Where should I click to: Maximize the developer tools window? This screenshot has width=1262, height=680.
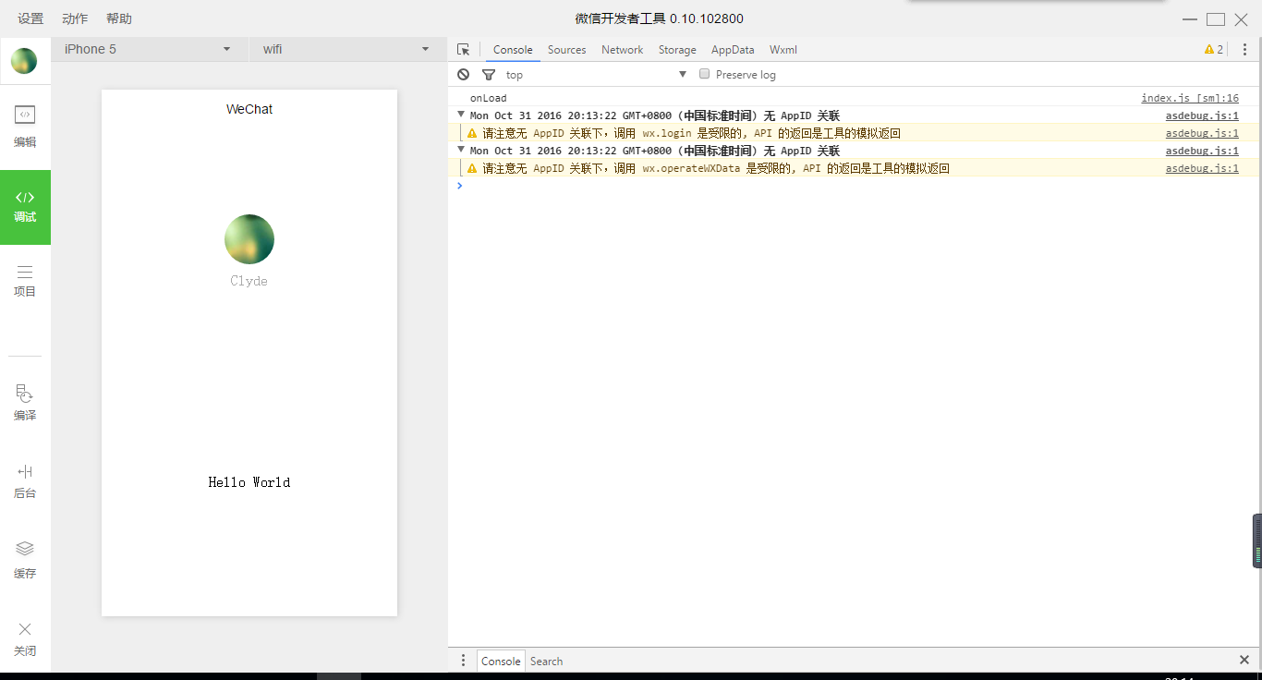[1216, 18]
